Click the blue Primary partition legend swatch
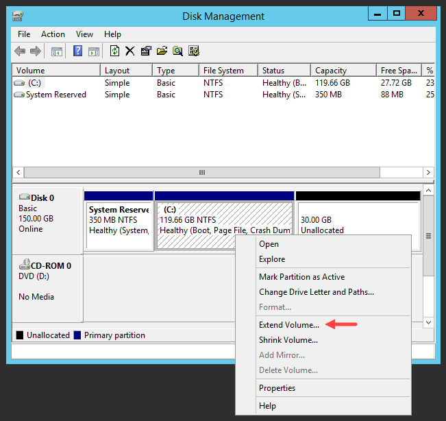Screen dimensions: 446x421 [77, 335]
